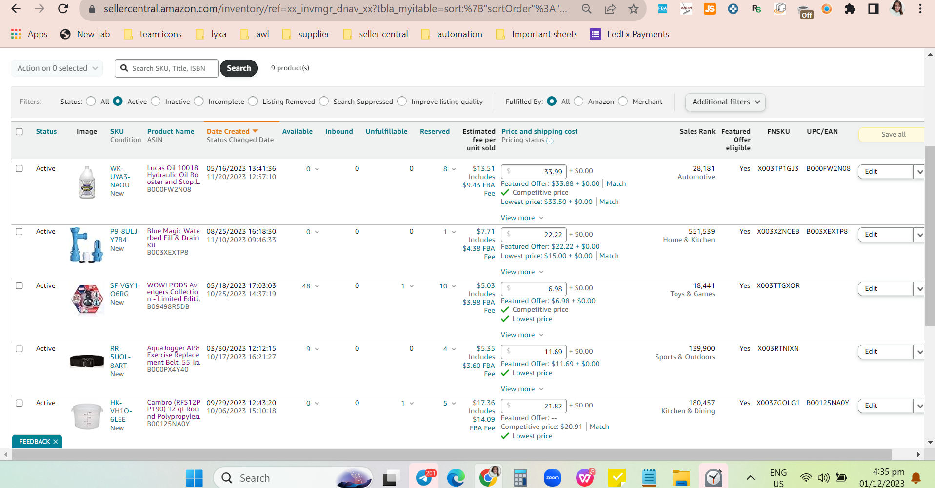This screenshot has height=488, width=935.
Task: Open the Calculator app in taskbar
Action: click(x=520, y=478)
